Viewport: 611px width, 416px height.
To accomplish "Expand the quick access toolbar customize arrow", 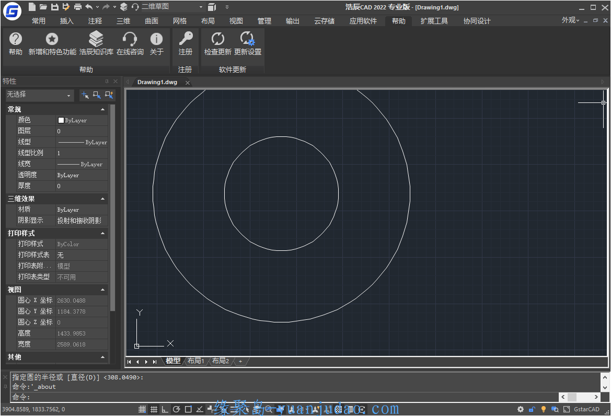I will coord(227,7).
